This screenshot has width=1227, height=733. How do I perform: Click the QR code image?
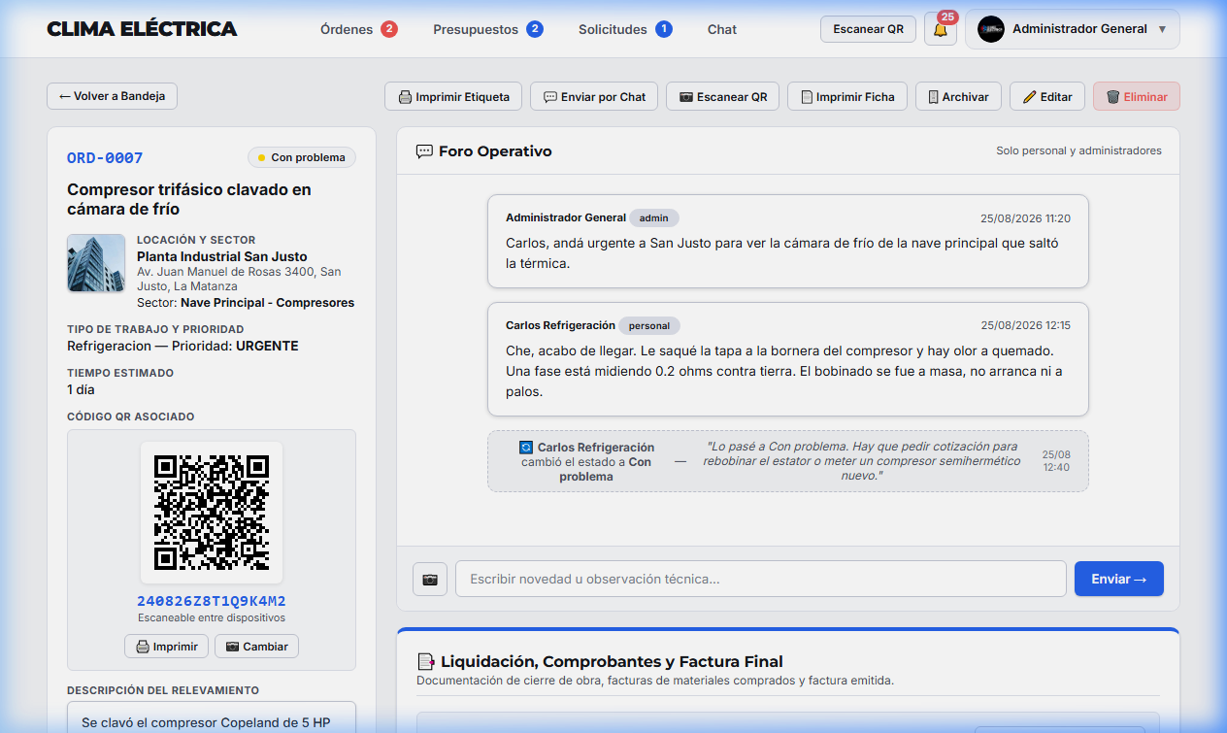[x=212, y=512]
